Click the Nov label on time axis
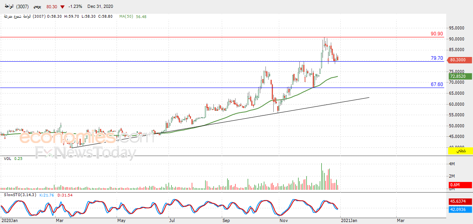This screenshot has width=473, height=224. tap(283, 221)
